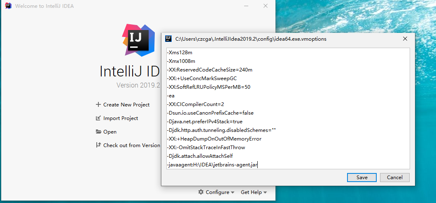
Task: Click the -XX:CICompilerCount=2 line
Action: [195, 104]
